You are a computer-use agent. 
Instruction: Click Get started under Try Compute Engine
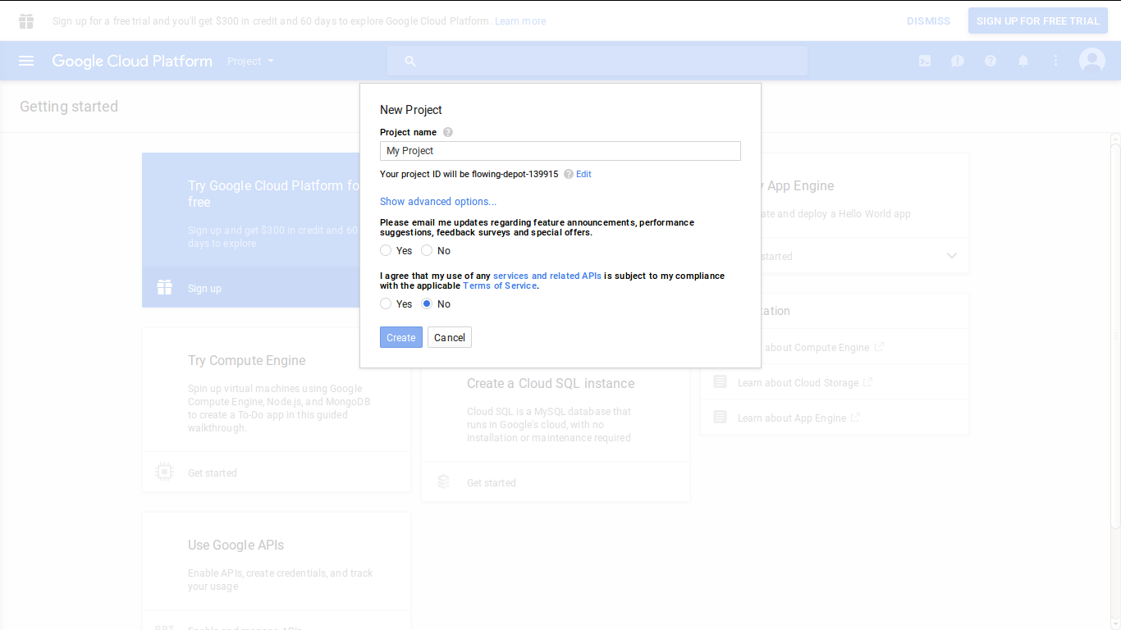(213, 473)
